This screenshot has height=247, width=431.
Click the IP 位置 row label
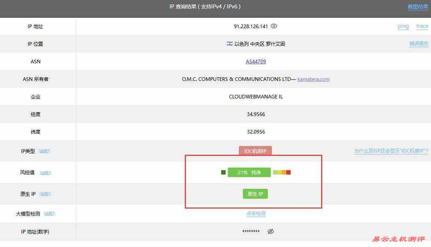coord(35,44)
